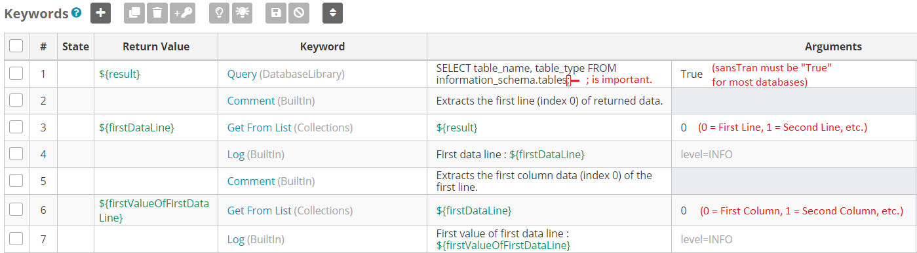Toggle the select-all header checkbox

point(16,46)
